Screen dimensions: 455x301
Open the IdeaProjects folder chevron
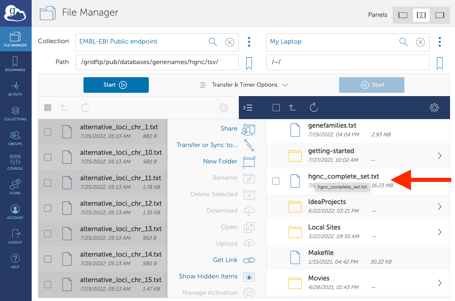pos(439,207)
